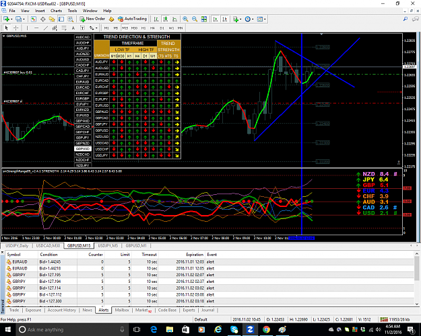The height and width of the screenshot is (336, 421).
Task: Show the Market Watch window
Action: [33, 19]
